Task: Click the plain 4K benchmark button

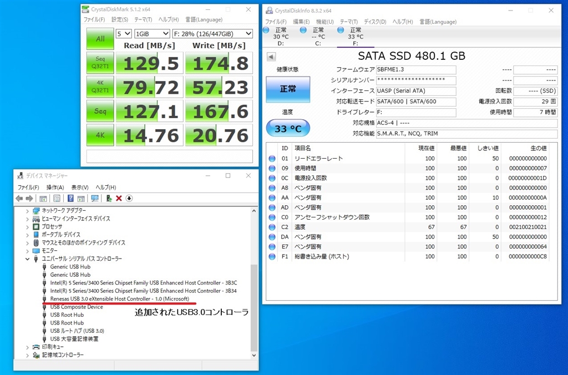Action: click(x=100, y=135)
